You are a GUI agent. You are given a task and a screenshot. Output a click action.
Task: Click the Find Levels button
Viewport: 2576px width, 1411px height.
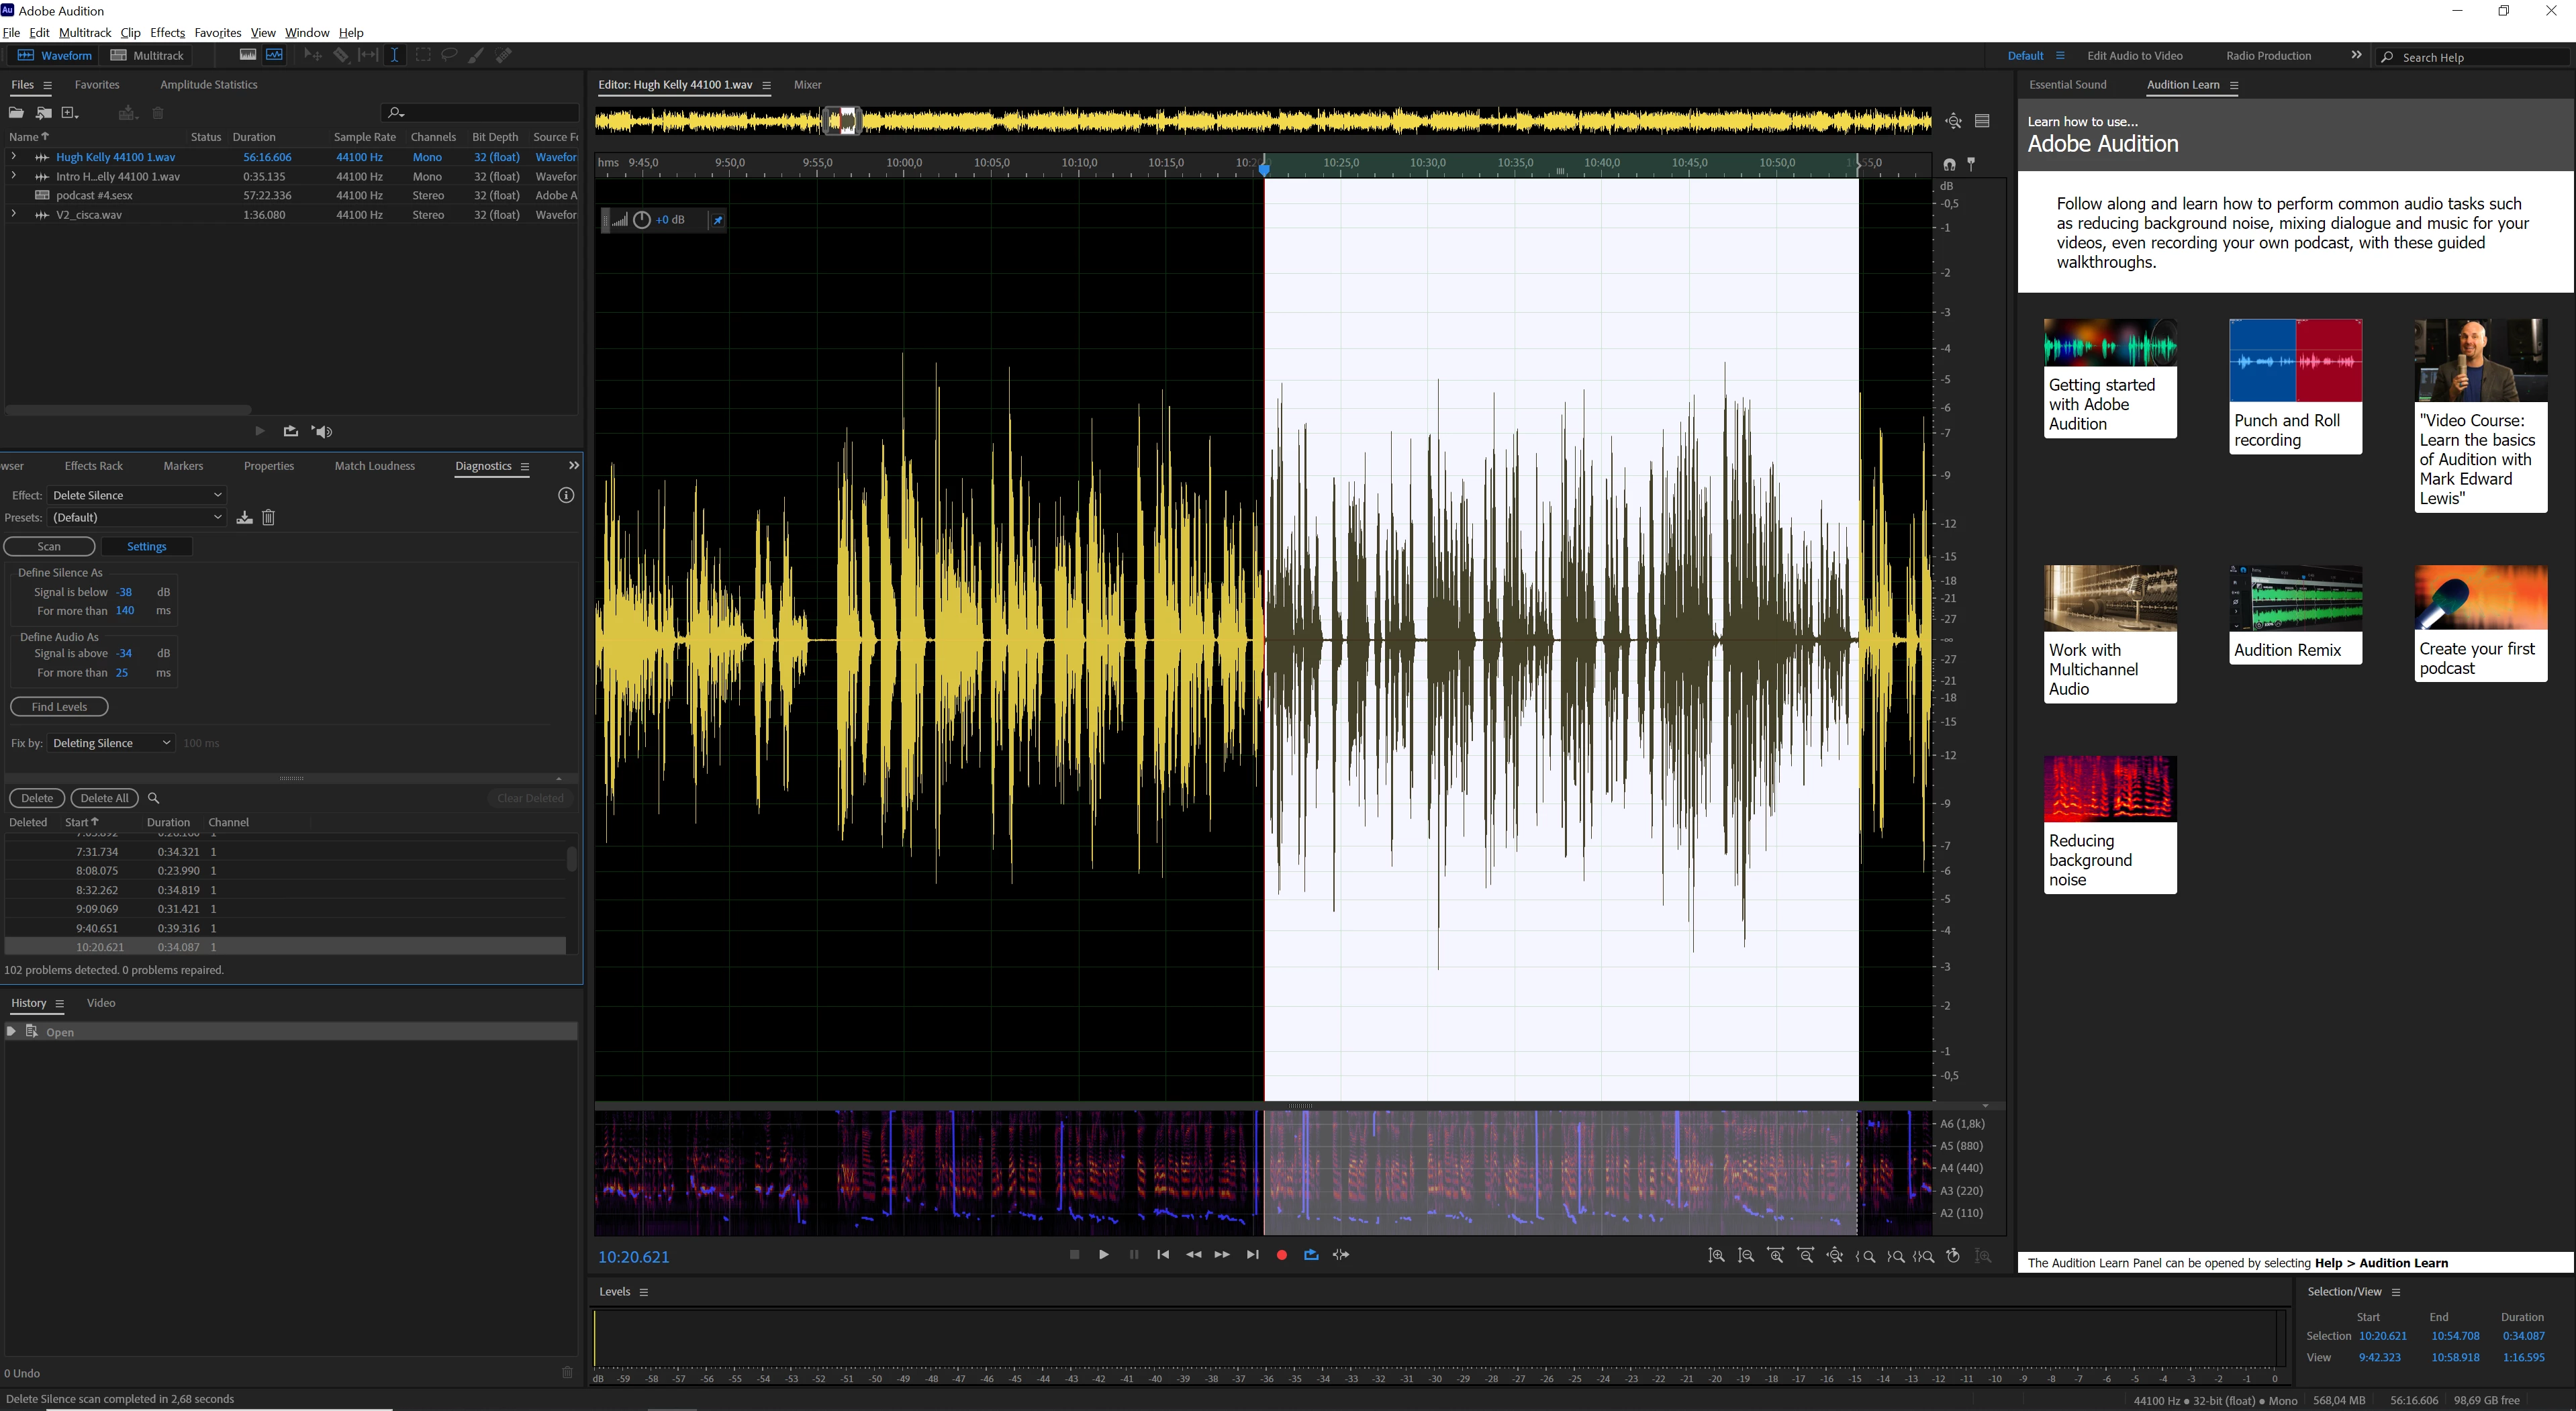(x=59, y=707)
